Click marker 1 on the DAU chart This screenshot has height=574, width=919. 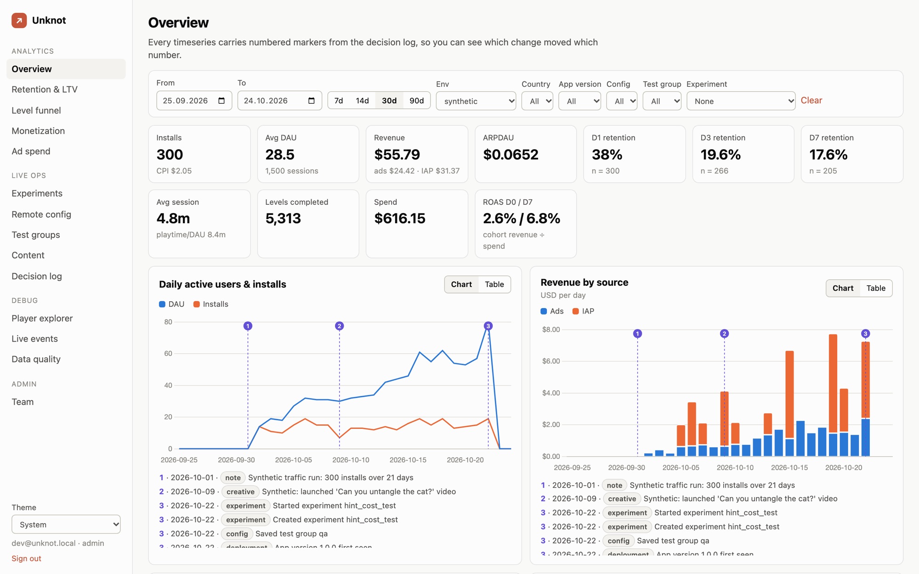(248, 326)
